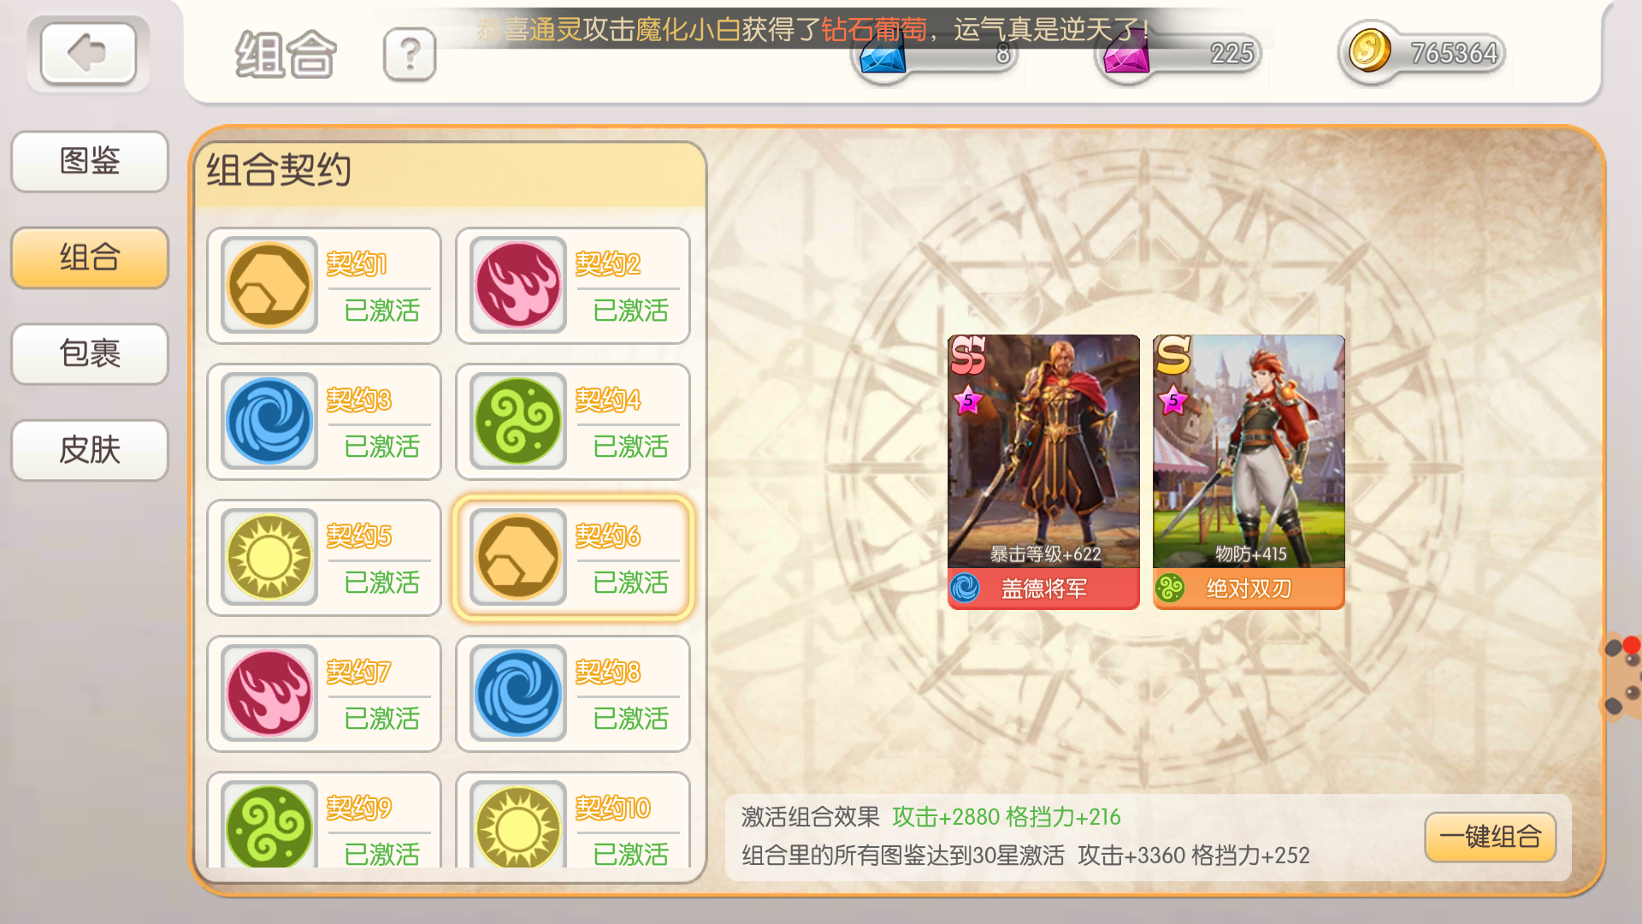Image resolution: width=1642 pixels, height=924 pixels.
Task: Select the 契约7 red flame icon
Action: pyautogui.click(x=269, y=693)
